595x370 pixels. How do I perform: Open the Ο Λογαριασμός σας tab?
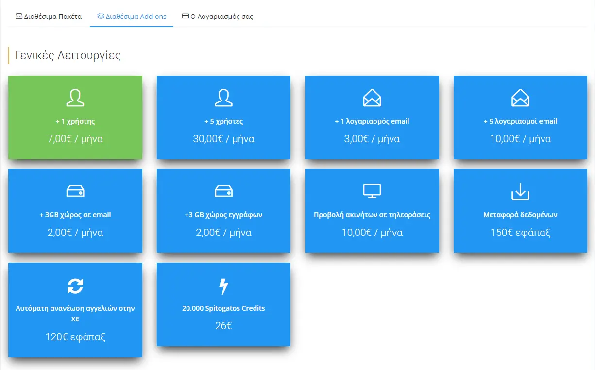(217, 17)
